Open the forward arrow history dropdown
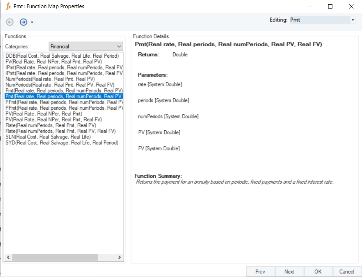 pos(32,22)
